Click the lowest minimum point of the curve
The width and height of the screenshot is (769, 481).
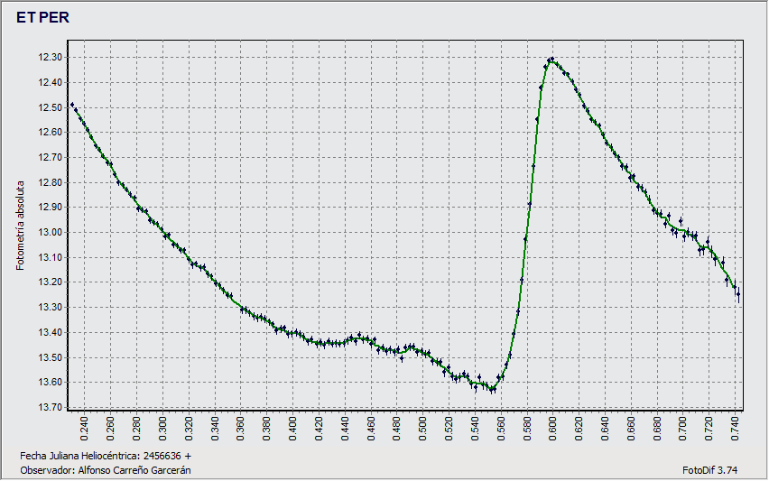click(x=493, y=389)
